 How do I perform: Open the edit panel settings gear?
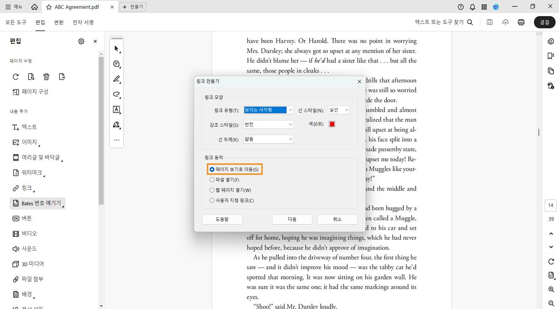pos(81,41)
